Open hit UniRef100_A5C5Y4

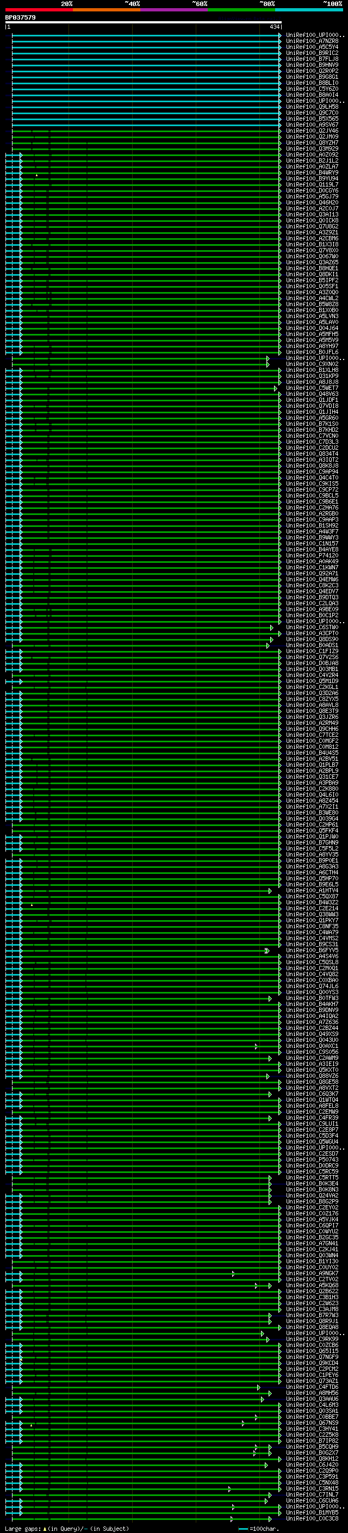312,47
